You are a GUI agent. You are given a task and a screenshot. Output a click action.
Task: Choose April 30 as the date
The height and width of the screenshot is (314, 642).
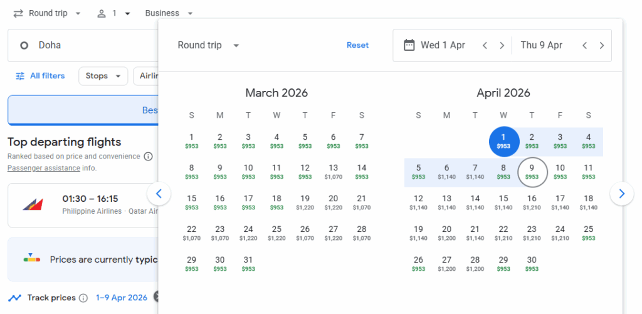click(532, 263)
